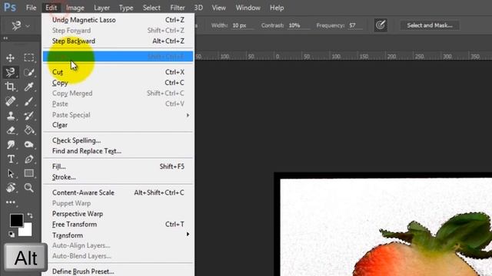
Task: Select the Zoom tool
Action: 29,188
